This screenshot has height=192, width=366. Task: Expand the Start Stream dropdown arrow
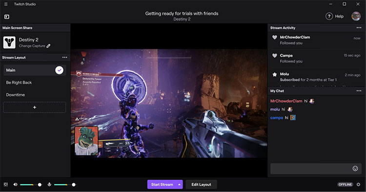pos(179,185)
